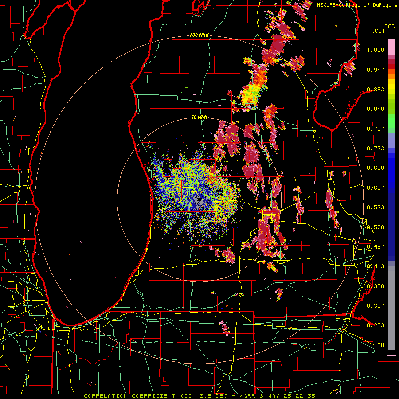Click the "50 NMI" range ring label
The image size is (399, 399).
click(199, 117)
